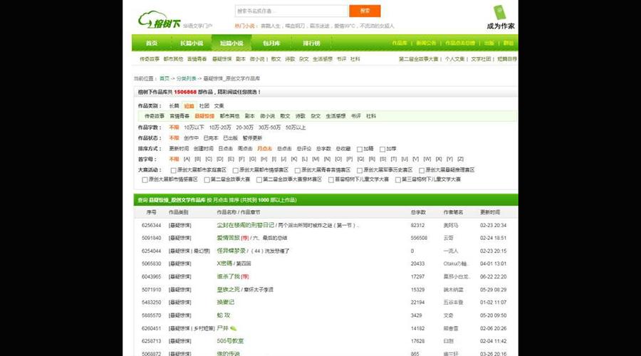
Task: Click the green 成为作家 book icon
Action: (x=499, y=12)
